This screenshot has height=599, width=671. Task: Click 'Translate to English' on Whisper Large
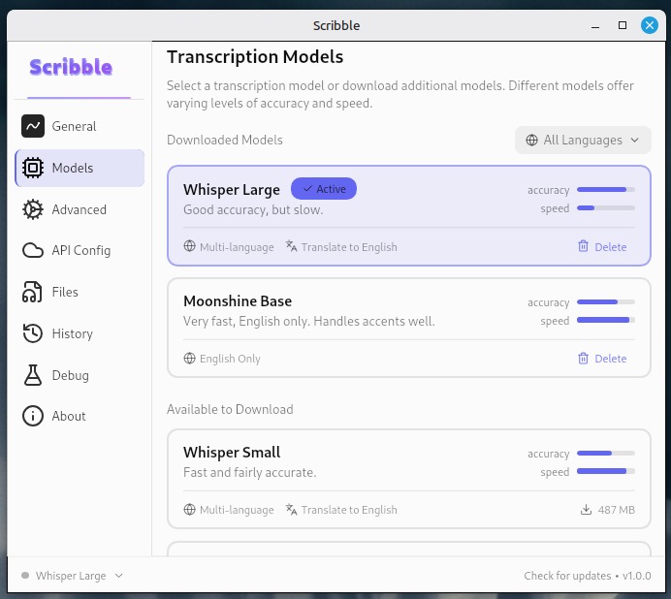pyautogui.click(x=349, y=247)
